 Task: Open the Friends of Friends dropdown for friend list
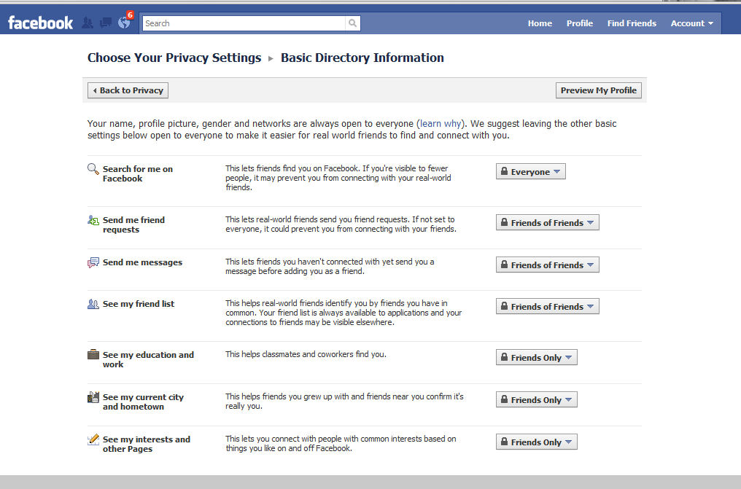(x=547, y=306)
